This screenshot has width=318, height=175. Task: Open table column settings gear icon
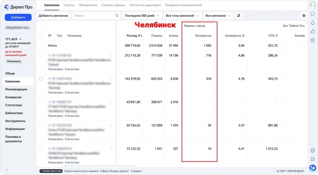tap(304, 15)
